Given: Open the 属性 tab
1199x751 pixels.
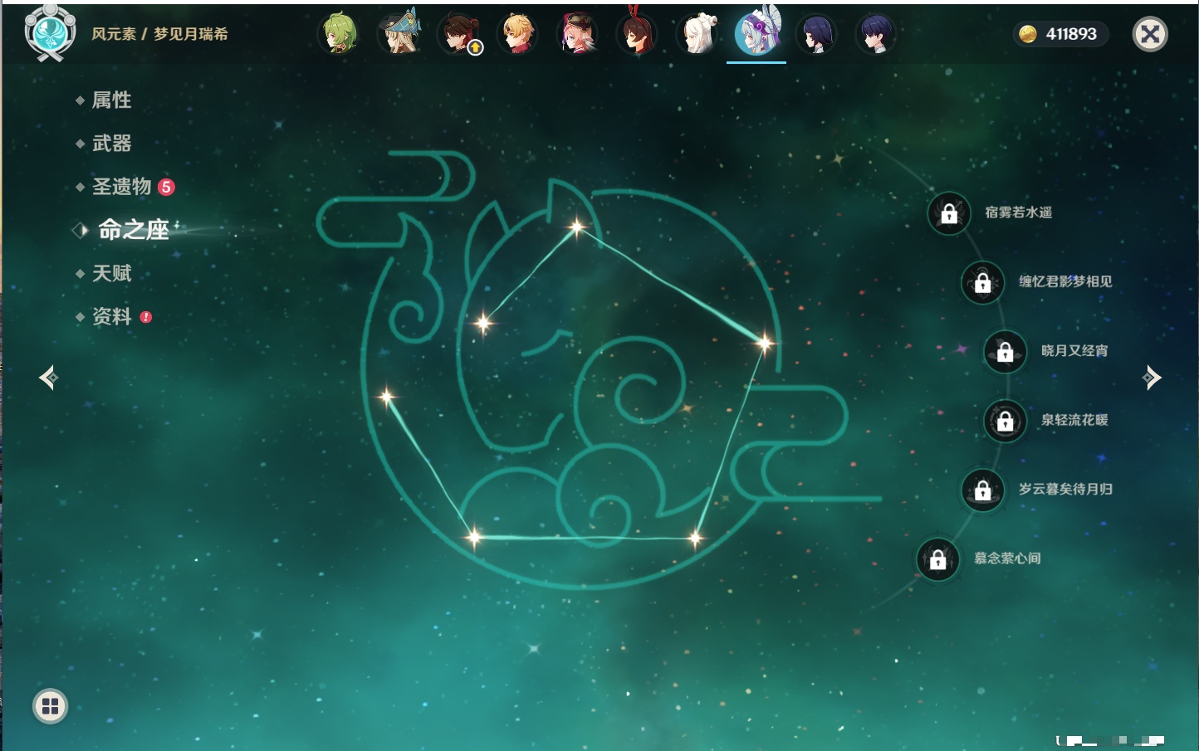Looking at the screenshot, I should click(111, 100).
